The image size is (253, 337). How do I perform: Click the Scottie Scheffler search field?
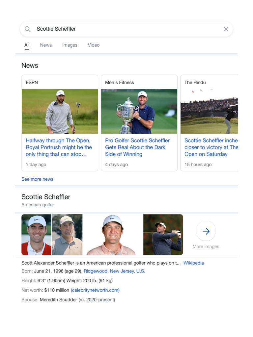coord(125,29)
